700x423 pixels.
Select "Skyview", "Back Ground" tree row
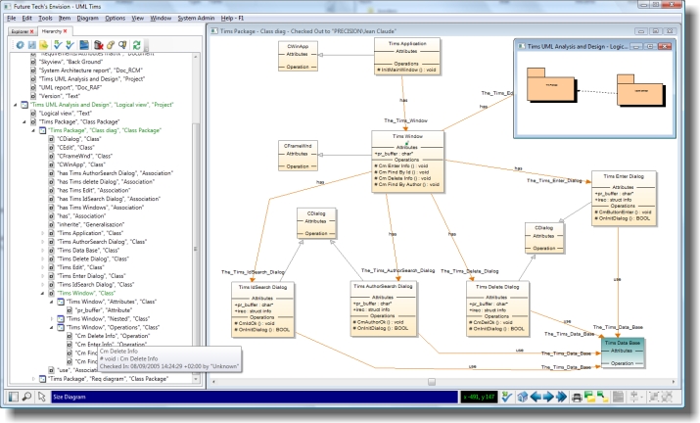point(70,62)
